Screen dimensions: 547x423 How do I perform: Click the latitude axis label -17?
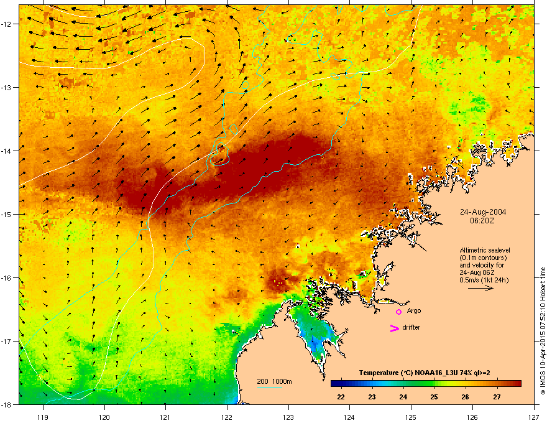[7, 341]
